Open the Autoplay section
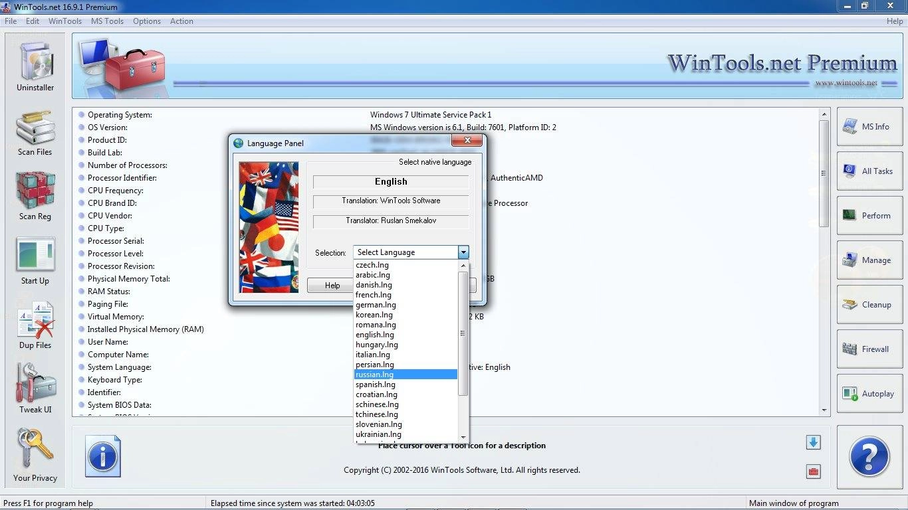This screenshot has width=908, height=510. [x=869, y=394]
